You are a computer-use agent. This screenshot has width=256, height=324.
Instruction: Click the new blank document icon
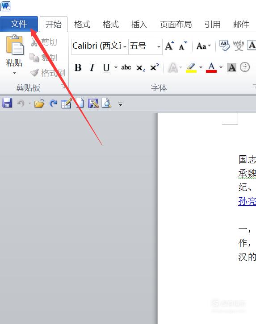pyautogui.click(x=80, y=103)
